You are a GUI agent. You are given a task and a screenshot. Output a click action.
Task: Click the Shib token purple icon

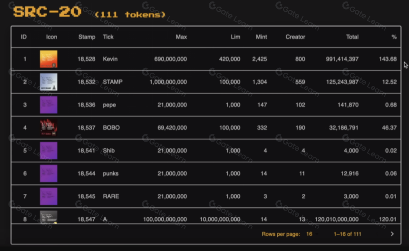49,151
